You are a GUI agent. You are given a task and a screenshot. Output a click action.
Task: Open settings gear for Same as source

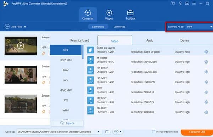206,52
